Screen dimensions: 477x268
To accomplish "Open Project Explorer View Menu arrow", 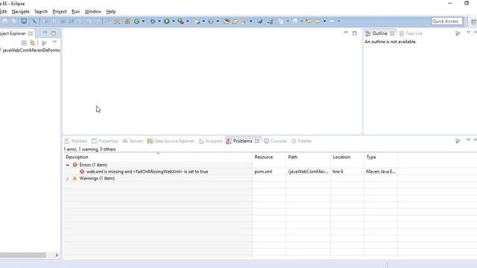I will tap(54, 42).
